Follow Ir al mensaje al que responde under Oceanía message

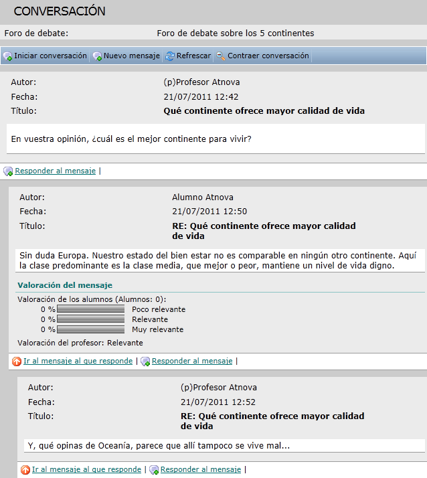click(86, 469)
